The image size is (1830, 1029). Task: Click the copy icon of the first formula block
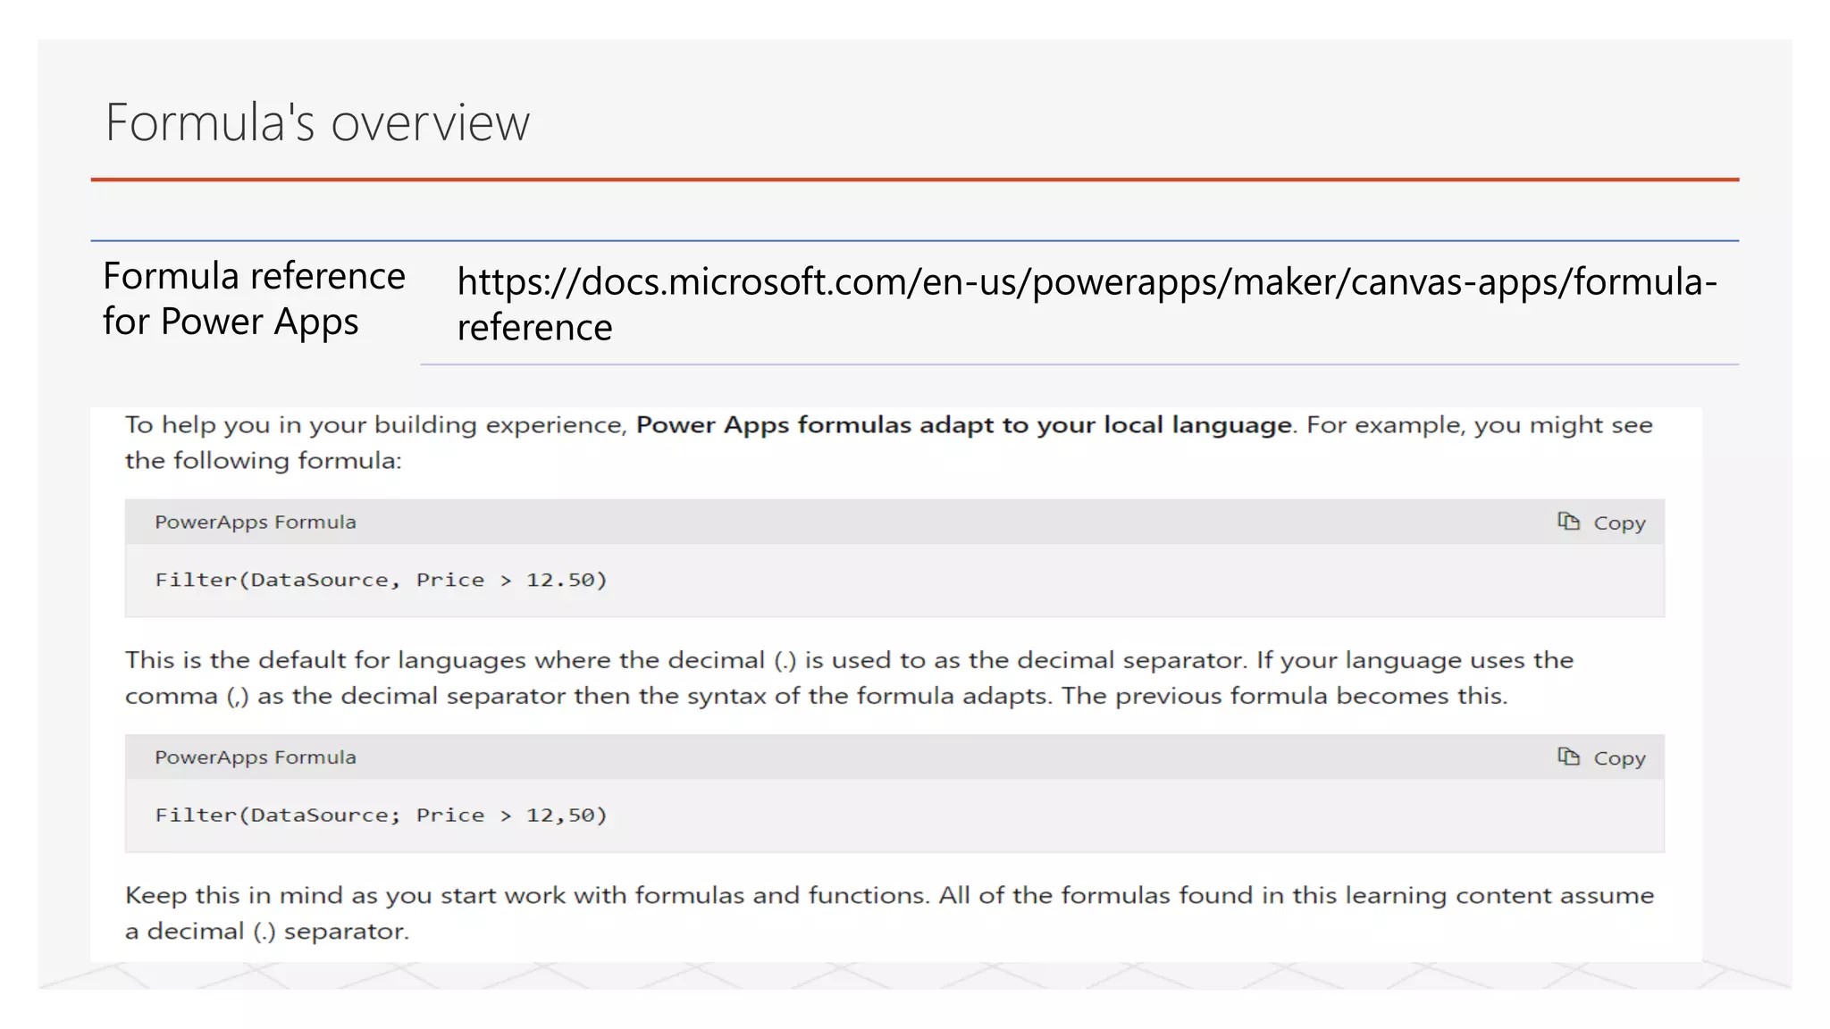tap(1568, 521)
